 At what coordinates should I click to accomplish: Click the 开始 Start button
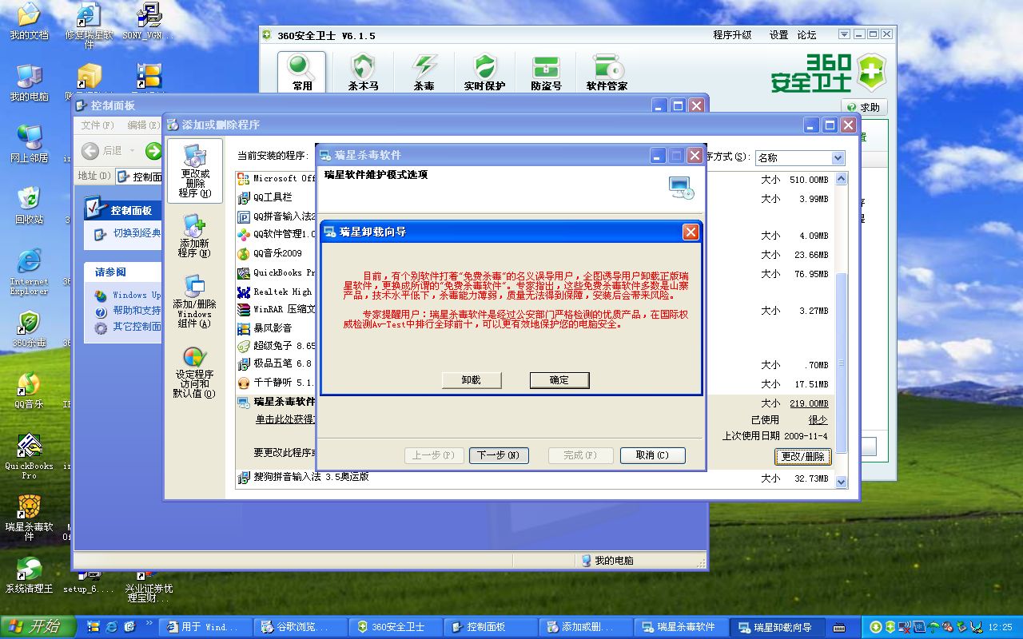click(38, 627)
